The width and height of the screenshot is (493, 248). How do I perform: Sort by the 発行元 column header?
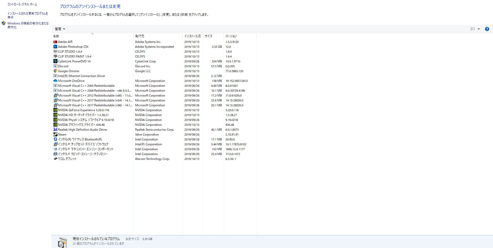(158, 36)
